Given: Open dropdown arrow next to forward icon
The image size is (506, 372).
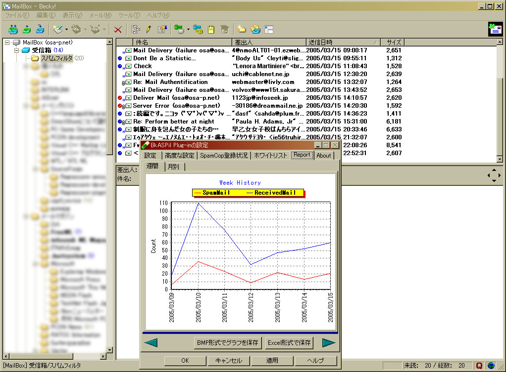Looking at the screenshot, I should click(104, 30).
